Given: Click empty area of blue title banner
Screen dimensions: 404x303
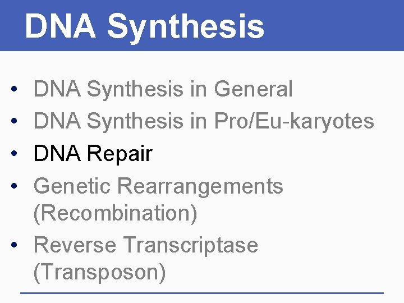Looking at the screenshot, I should point(337,25).
